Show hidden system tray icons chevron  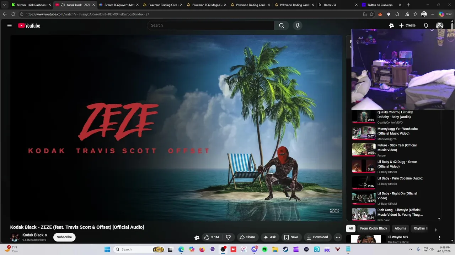[x=411, y=249]
